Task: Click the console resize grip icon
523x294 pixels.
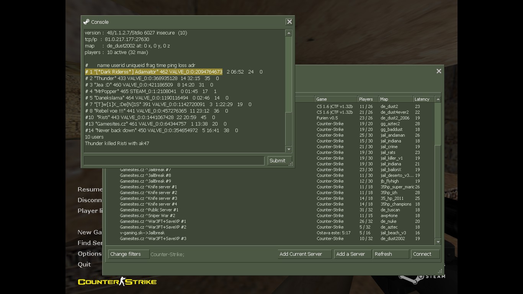Action: click(x=291, y=164)
